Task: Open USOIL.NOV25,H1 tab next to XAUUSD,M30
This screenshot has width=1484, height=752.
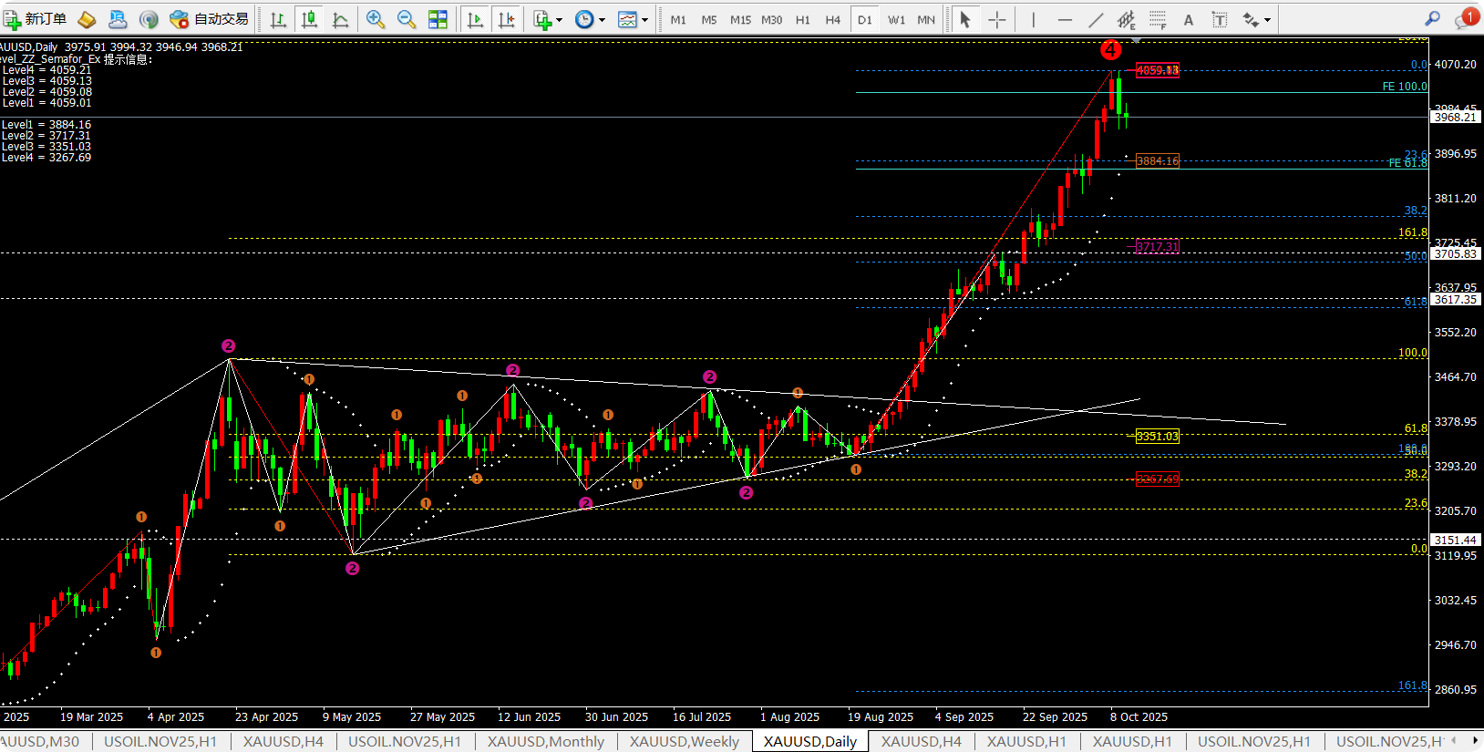Action: [160, 741]
